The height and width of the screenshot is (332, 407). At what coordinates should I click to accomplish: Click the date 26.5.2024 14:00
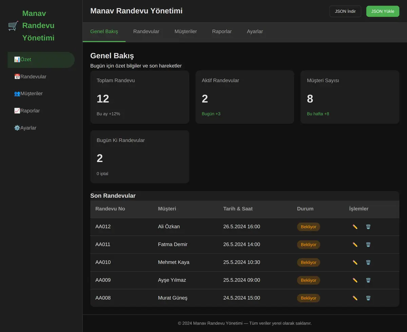(241, 244)
